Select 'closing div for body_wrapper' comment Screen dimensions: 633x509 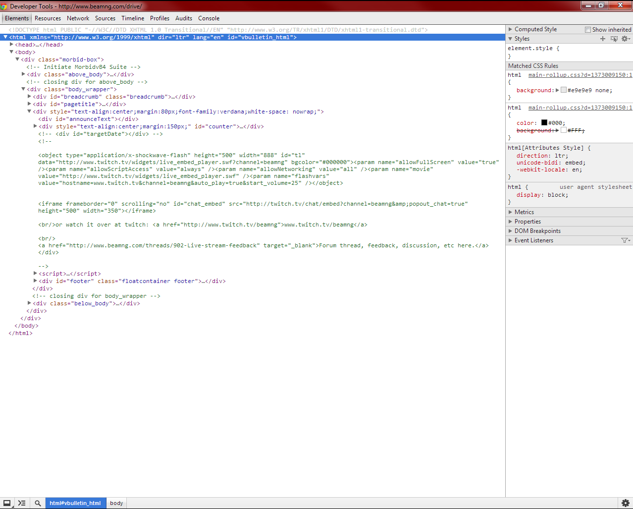(x=97, y=296)
